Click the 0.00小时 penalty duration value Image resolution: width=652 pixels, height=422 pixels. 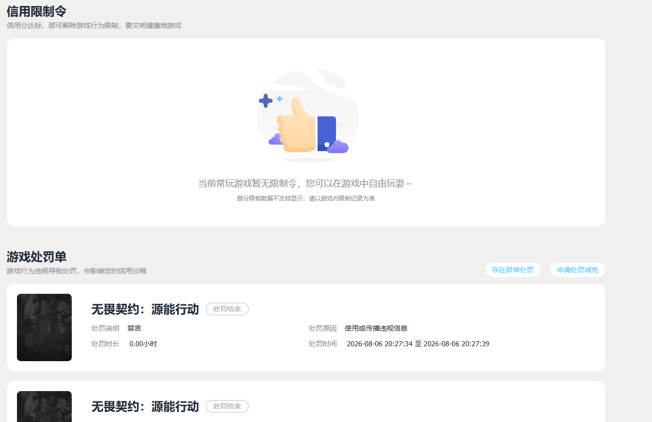click(x=143, y=344)
